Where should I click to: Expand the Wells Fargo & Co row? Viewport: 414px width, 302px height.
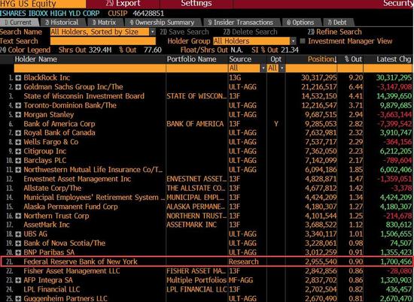18,142
